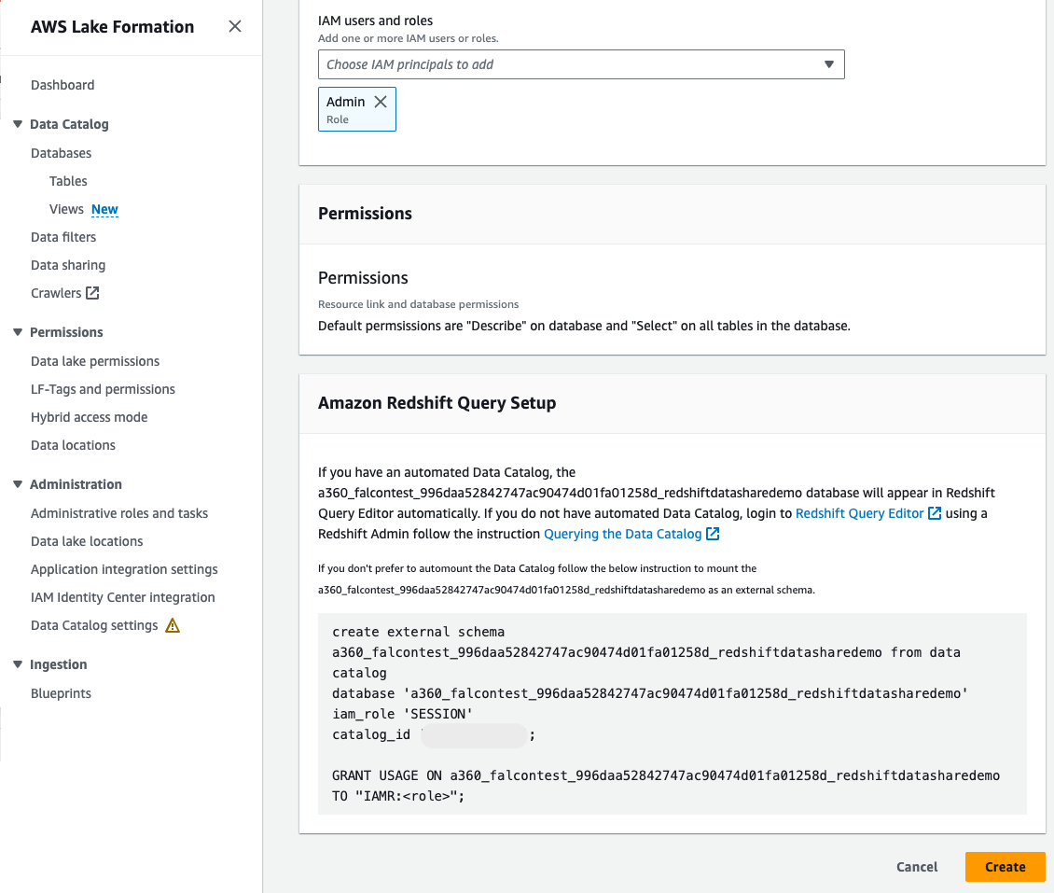Open the IAM principals dropdown arrow
The image size is (1054, 893).
[828, 64]
